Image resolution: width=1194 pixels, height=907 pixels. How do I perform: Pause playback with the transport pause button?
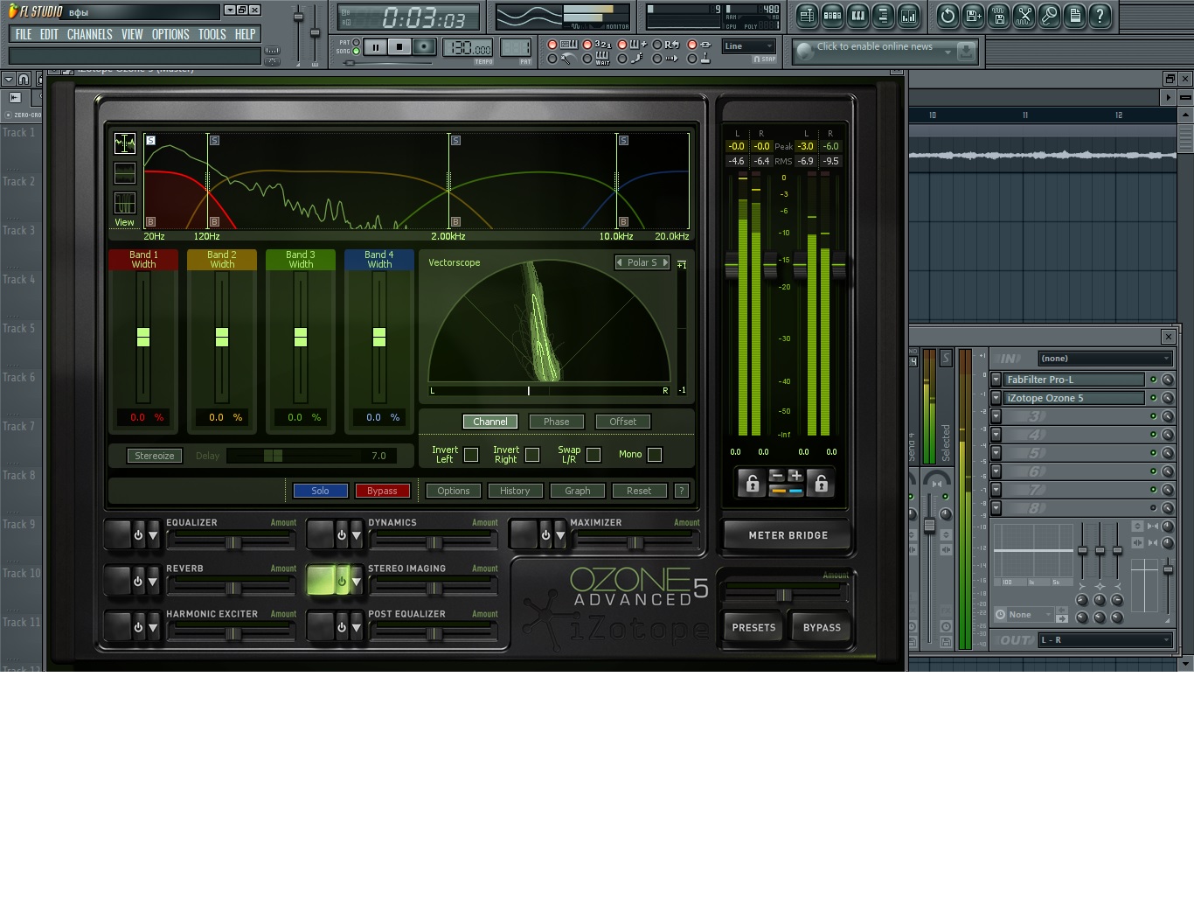[x=375, y=47]
